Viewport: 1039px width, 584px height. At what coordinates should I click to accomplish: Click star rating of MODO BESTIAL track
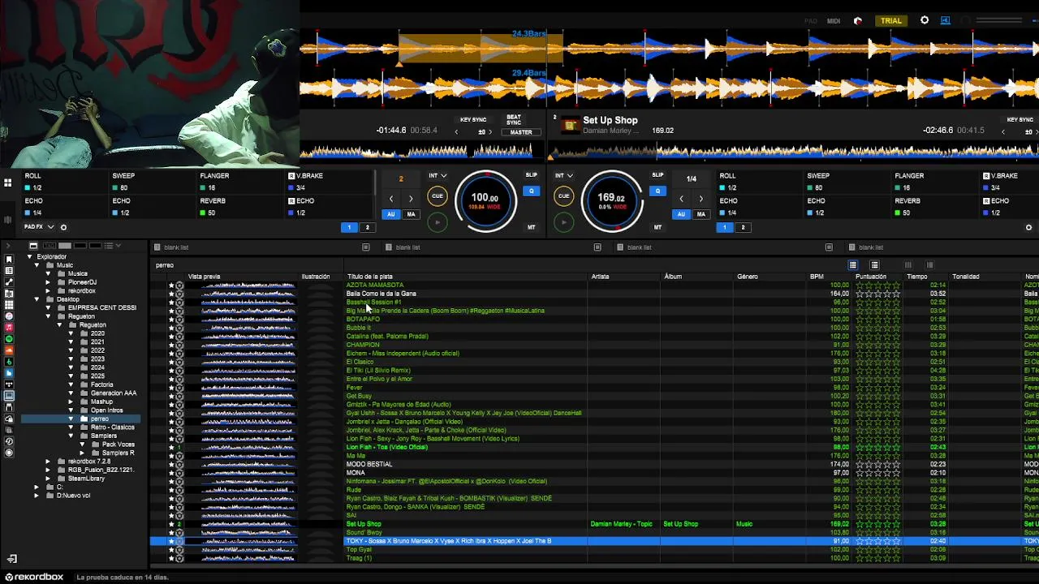tap(878, 465)
